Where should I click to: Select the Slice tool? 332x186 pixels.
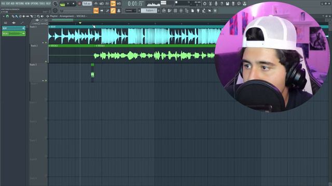[x=31, y=16]
